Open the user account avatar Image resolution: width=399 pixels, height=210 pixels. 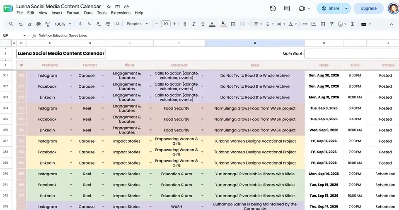tap(393, 8)
